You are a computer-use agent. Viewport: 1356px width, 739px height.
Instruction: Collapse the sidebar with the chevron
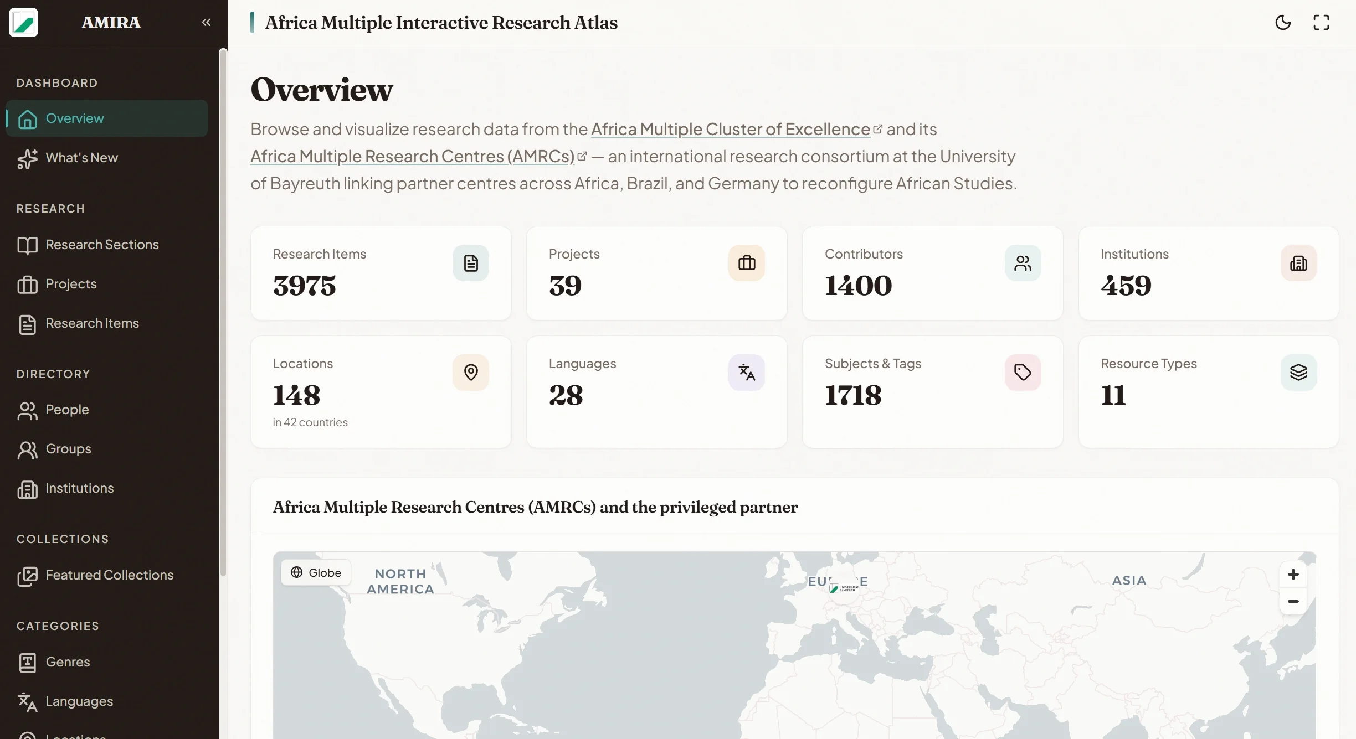[206, 22]
